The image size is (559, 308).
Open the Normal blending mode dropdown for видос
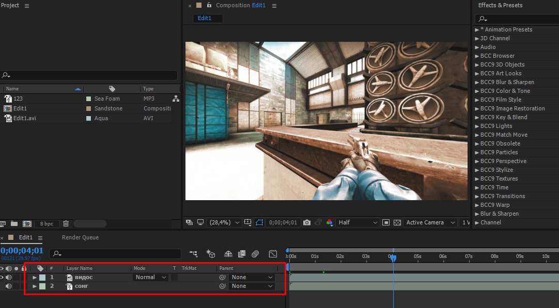(x=150, y=278)
